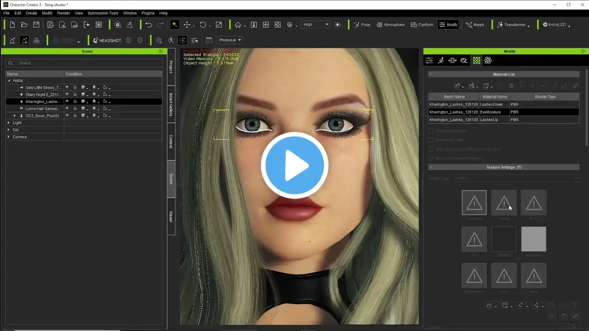Click the Pose button
This screenshot has width=589, height=331.
pos(362,25)
